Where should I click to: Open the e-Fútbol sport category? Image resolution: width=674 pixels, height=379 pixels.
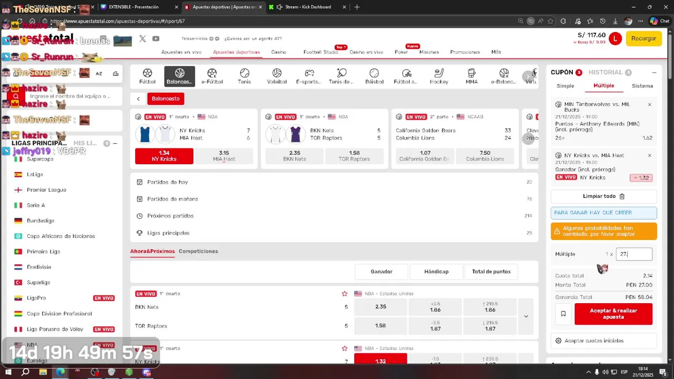(x=212, y=76)
